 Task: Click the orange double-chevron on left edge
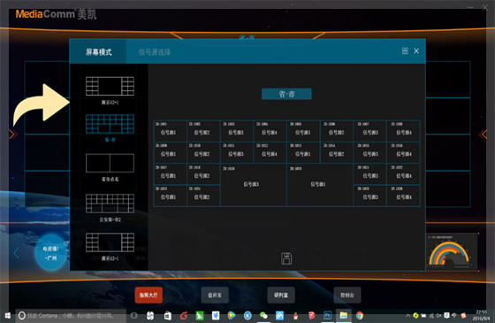13,135
